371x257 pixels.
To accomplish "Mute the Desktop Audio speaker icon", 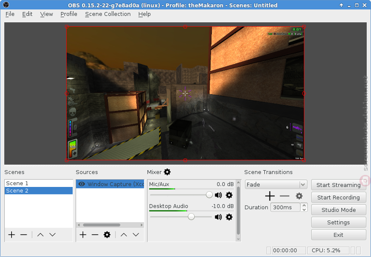I will [x=218, y=217].
